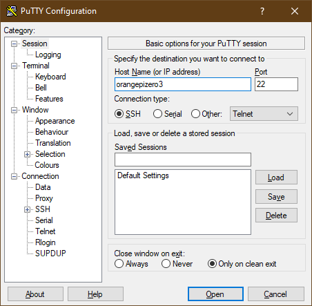Expand the Selection tree node
Image resolution: width=312 pixels, height=306 pixels.
tap(27, 154)
